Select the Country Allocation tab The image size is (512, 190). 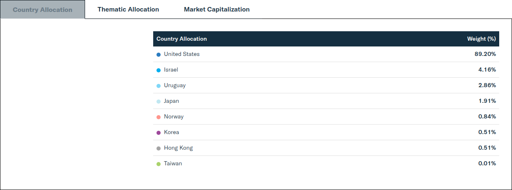[x=43, y=9]
